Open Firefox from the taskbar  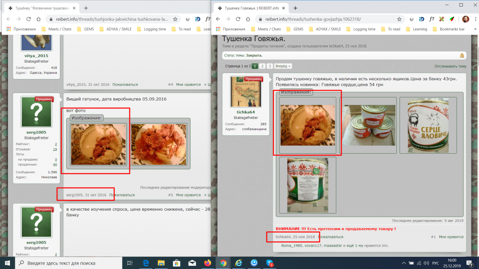point(207,263)
